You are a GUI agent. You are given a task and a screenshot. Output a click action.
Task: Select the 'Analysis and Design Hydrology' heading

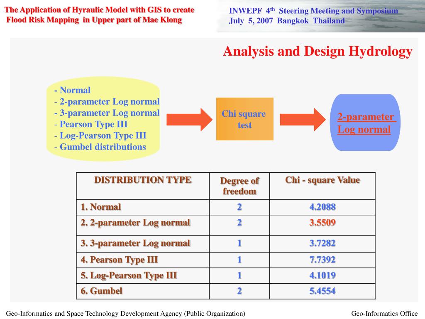(318, 52)
